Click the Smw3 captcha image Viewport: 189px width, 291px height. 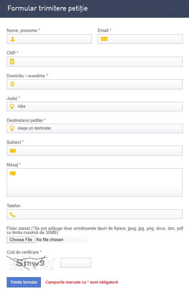coord(31,263)
